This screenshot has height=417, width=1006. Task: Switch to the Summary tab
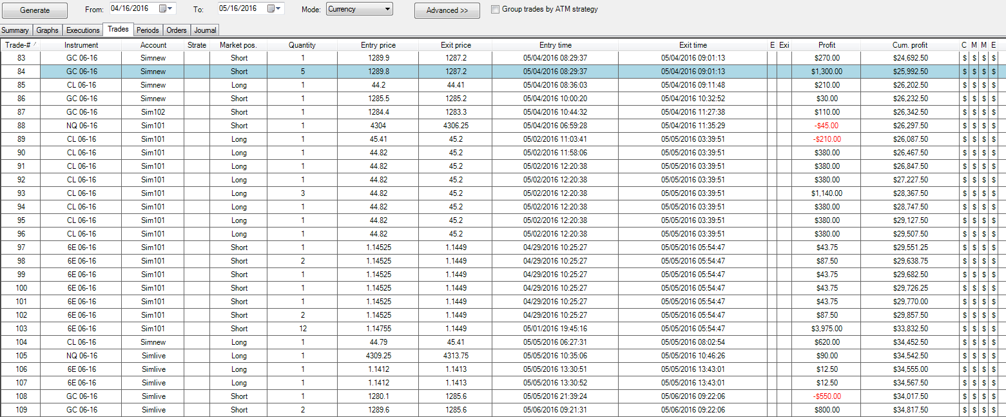coord(15,30)
